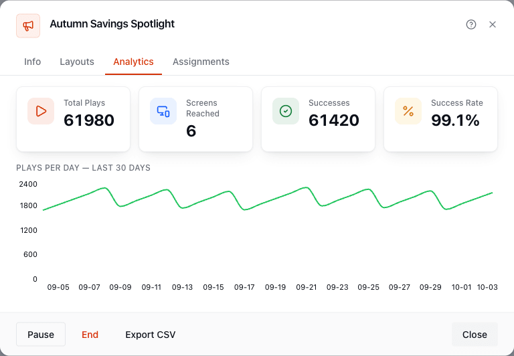The width and height of the screenshot is (514, 356).
Task: Click the megaphone campaign icon
Action: click(x=28, y=25)
